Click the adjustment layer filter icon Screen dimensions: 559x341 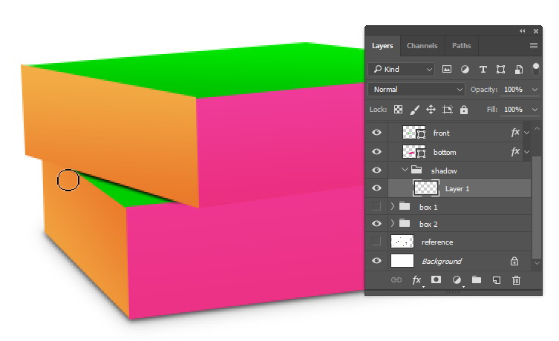point(465,69)
